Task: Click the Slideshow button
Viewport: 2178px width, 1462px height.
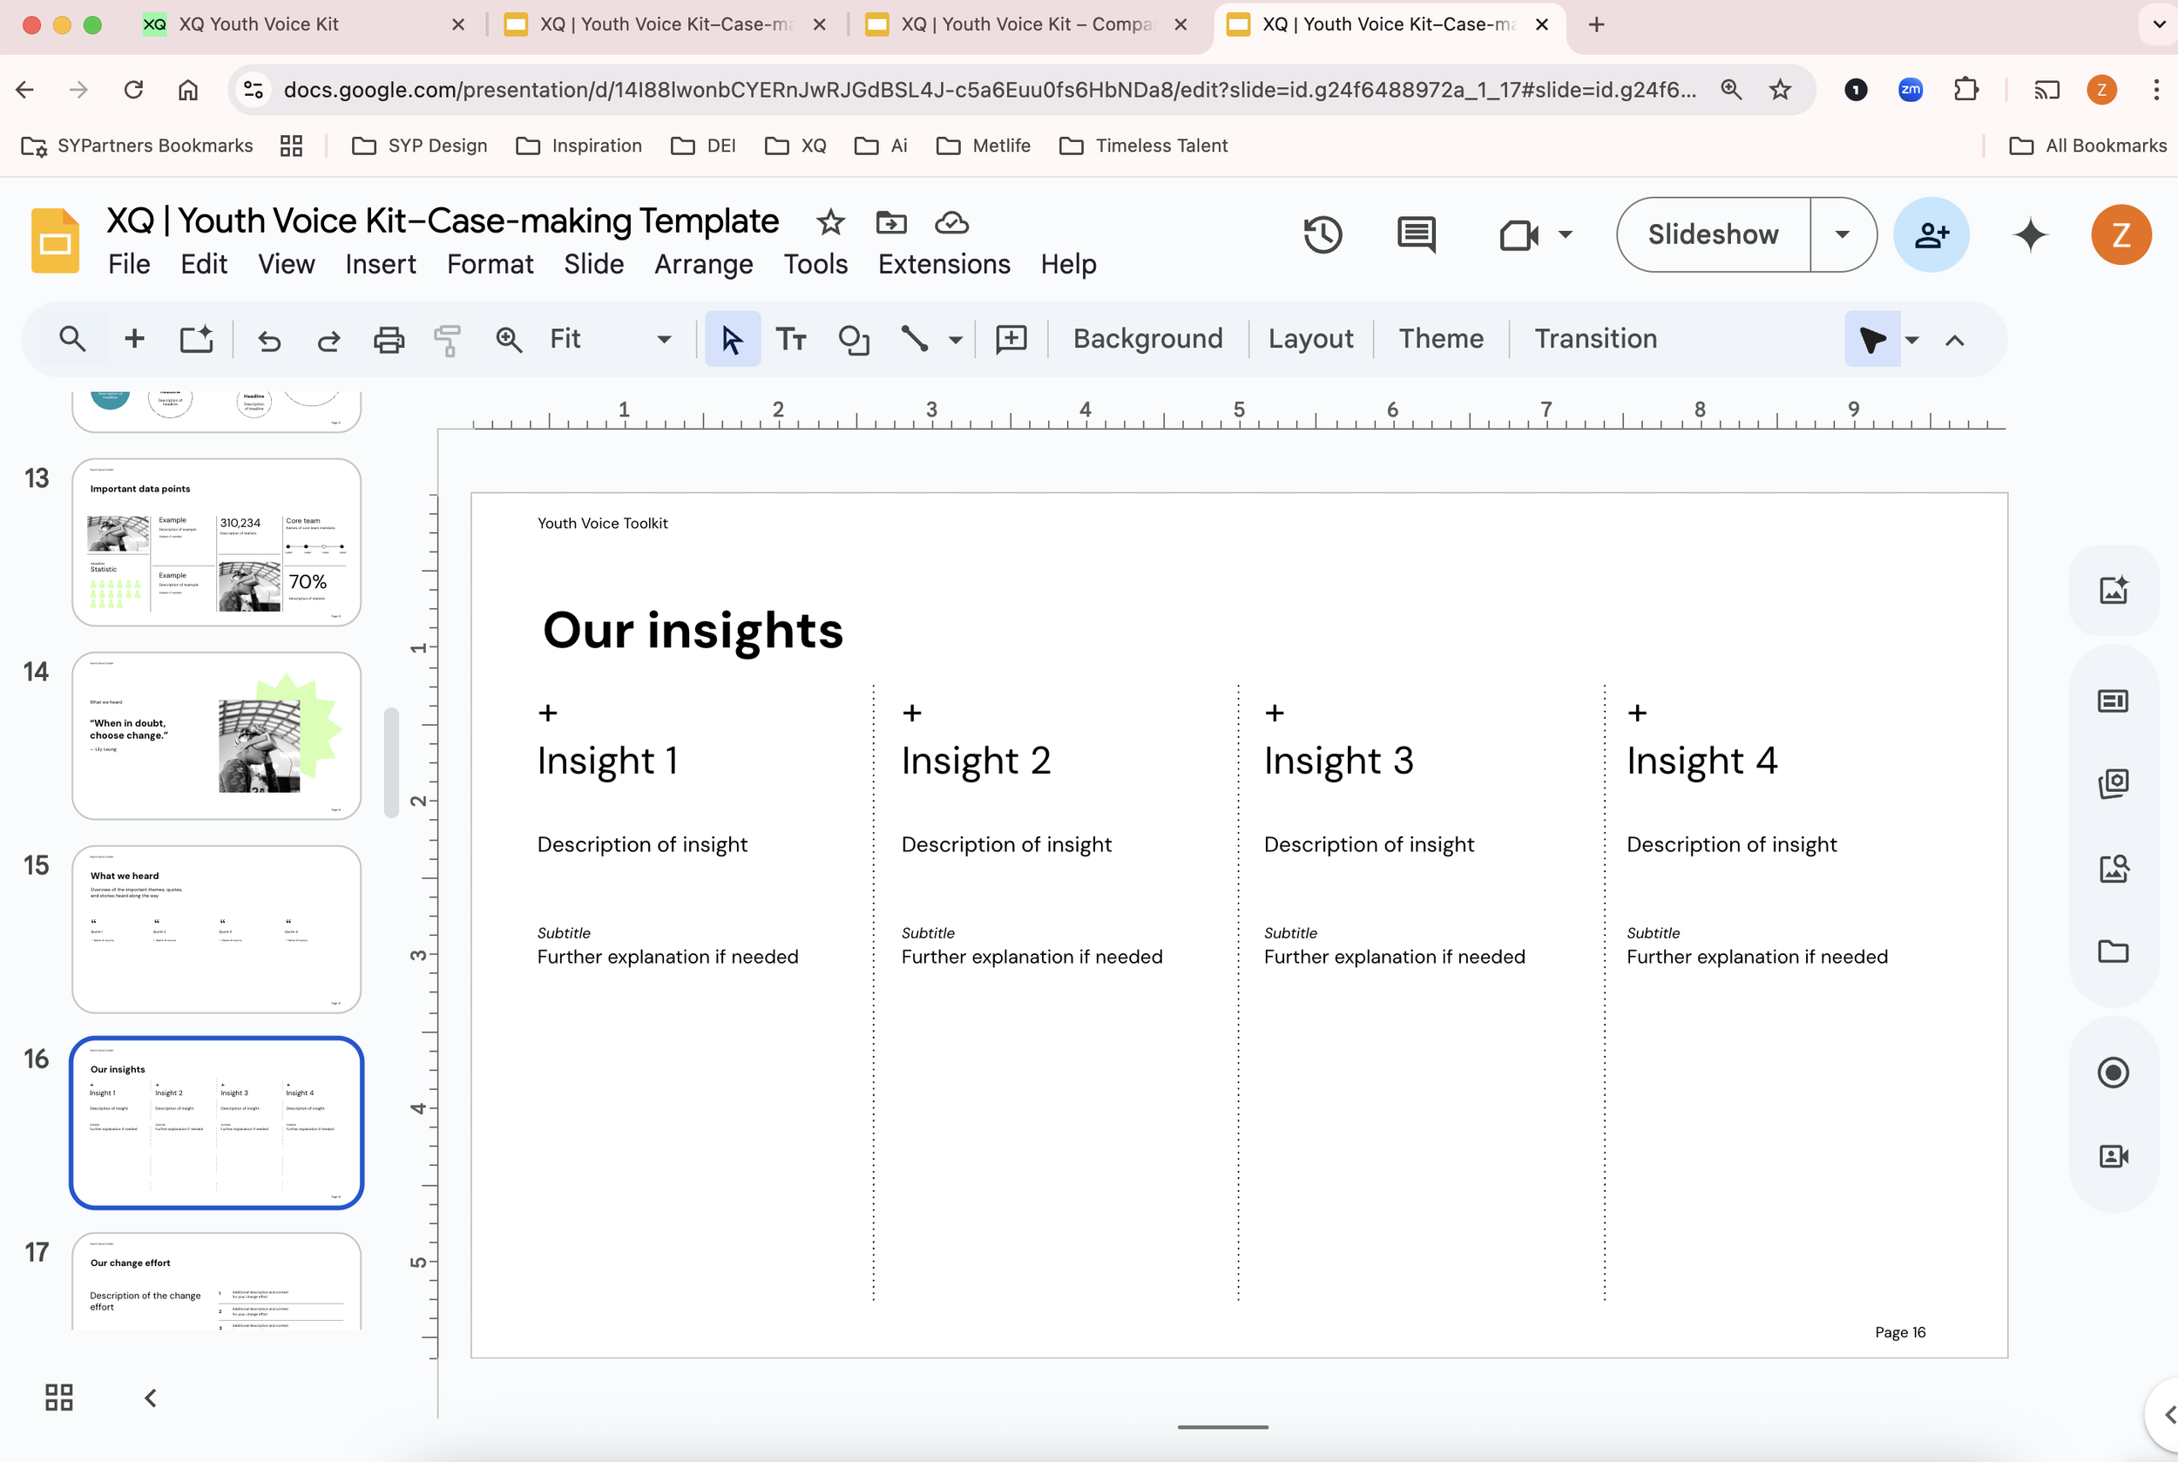Action: click(1713, 235)
